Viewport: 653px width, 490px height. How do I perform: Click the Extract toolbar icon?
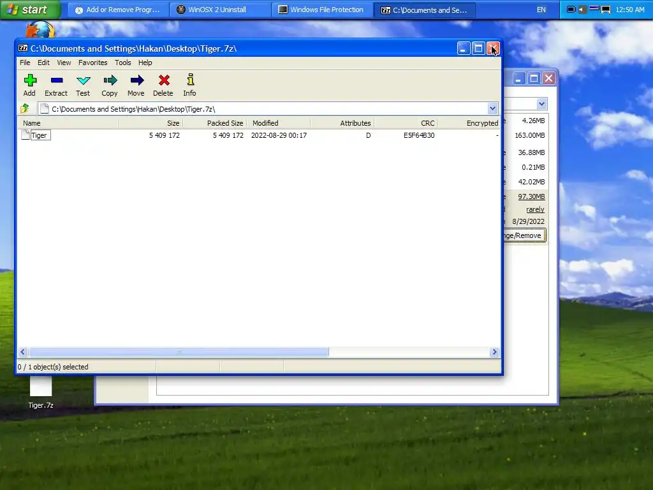tap(57, 80)
